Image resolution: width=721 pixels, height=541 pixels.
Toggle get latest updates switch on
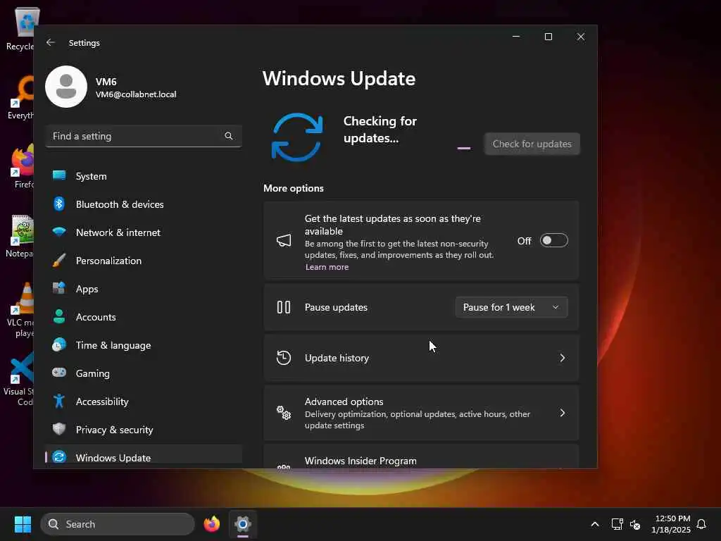pyautogui.click(x=554, y=240)
